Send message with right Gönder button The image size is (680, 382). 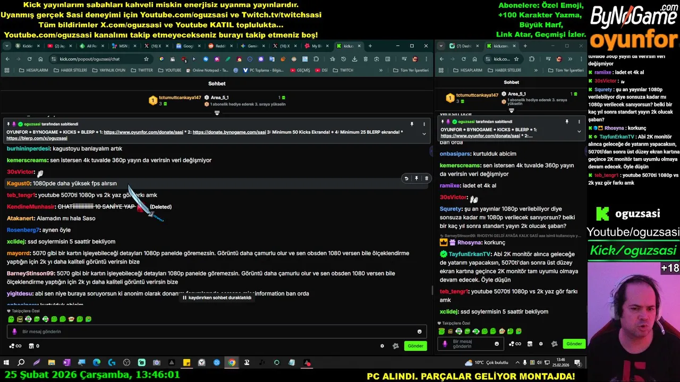(574, 344)
